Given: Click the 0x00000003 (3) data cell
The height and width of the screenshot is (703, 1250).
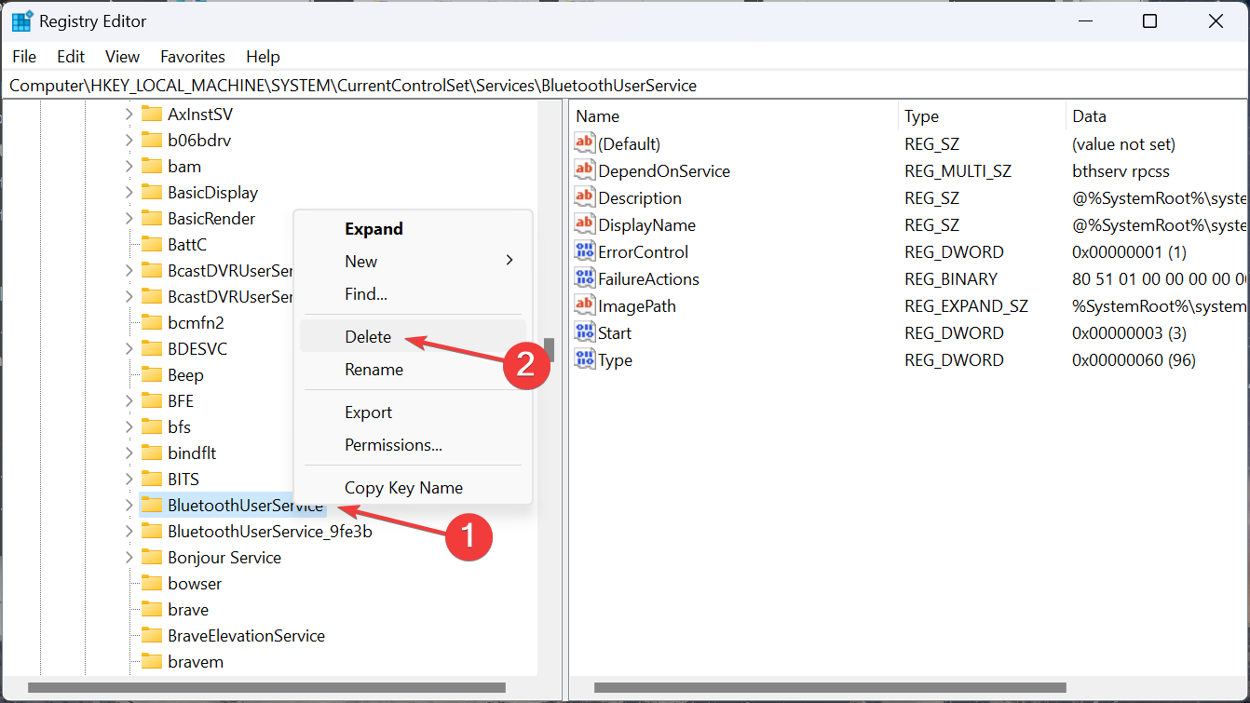Looking at the screenshot, I should point(1131,332).
